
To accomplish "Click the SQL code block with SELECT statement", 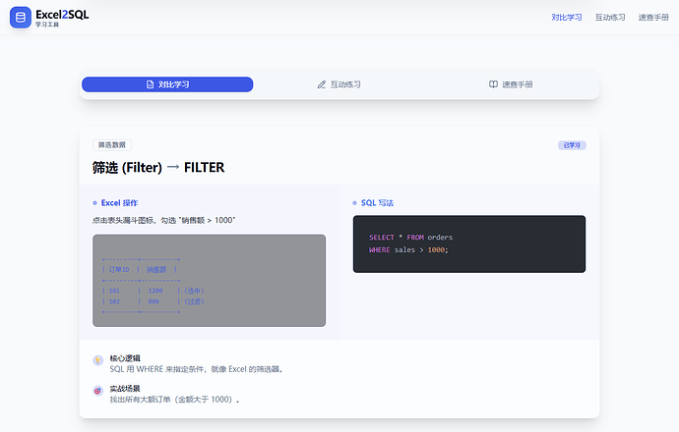I will tap(468, 243).
